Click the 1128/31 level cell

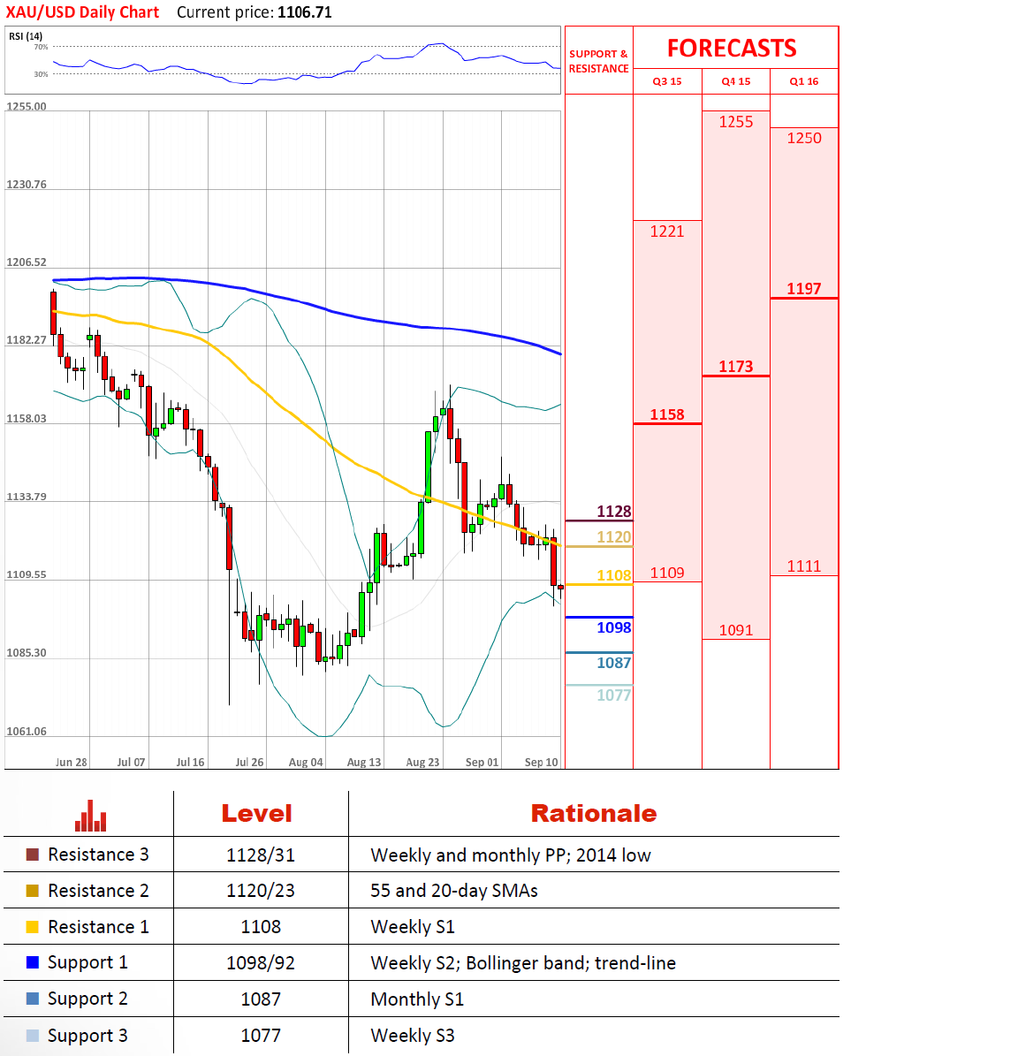pyautogui.click(x=261, y=855)
